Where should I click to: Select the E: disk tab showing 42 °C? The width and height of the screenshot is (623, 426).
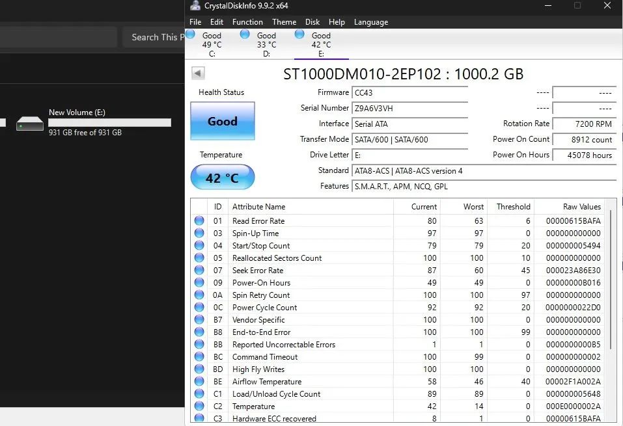tap(321, 44)
